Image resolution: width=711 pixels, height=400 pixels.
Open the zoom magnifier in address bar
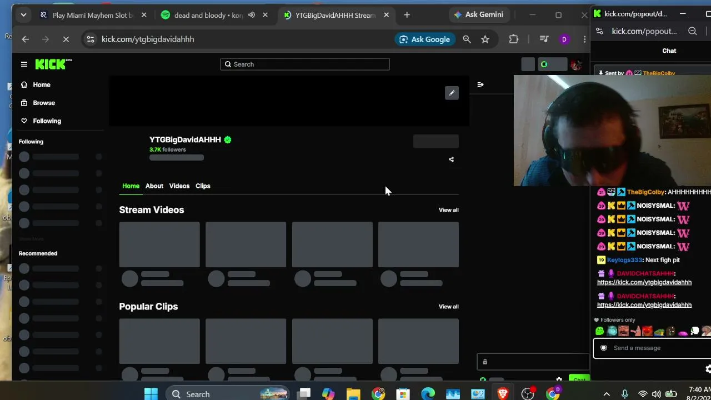467,39
